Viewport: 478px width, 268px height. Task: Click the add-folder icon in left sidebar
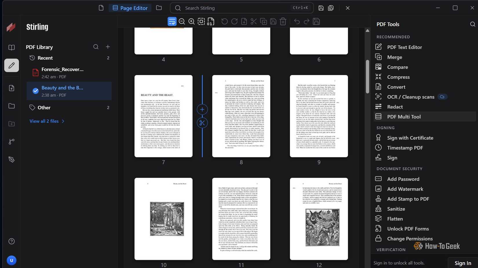coord(12,124)
